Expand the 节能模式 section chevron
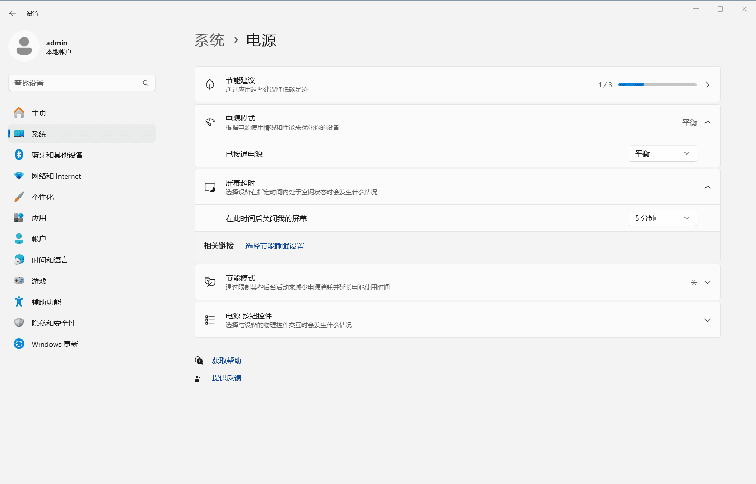This screenshot has width=756, height=484. [708, 282]
